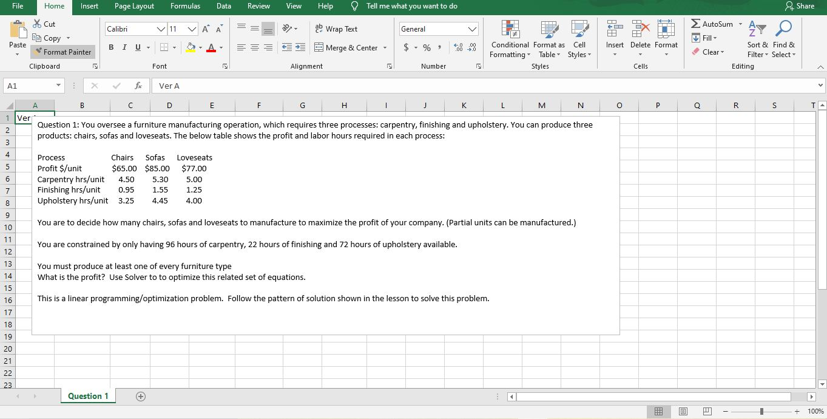Toggle bold formatting
This screenshot has width=827, height=419.
(110, 47)
